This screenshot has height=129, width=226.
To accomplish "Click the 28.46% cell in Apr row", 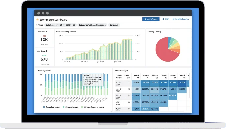I will (x=136, y=83).
